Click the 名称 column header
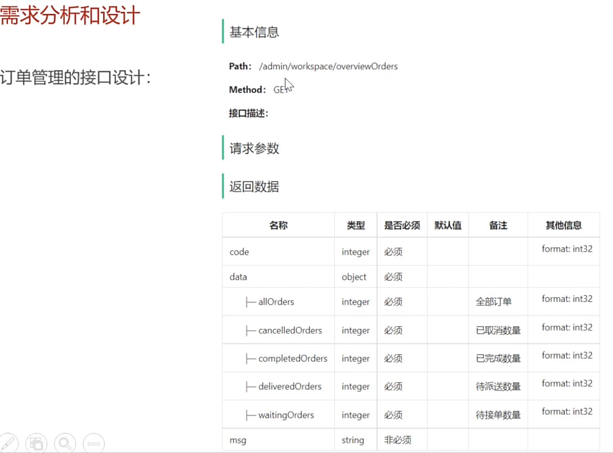This screenshot has height=453, width=613. [278, 225]
